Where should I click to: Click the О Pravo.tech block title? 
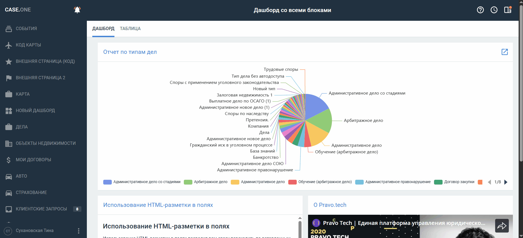pos(330,205)
